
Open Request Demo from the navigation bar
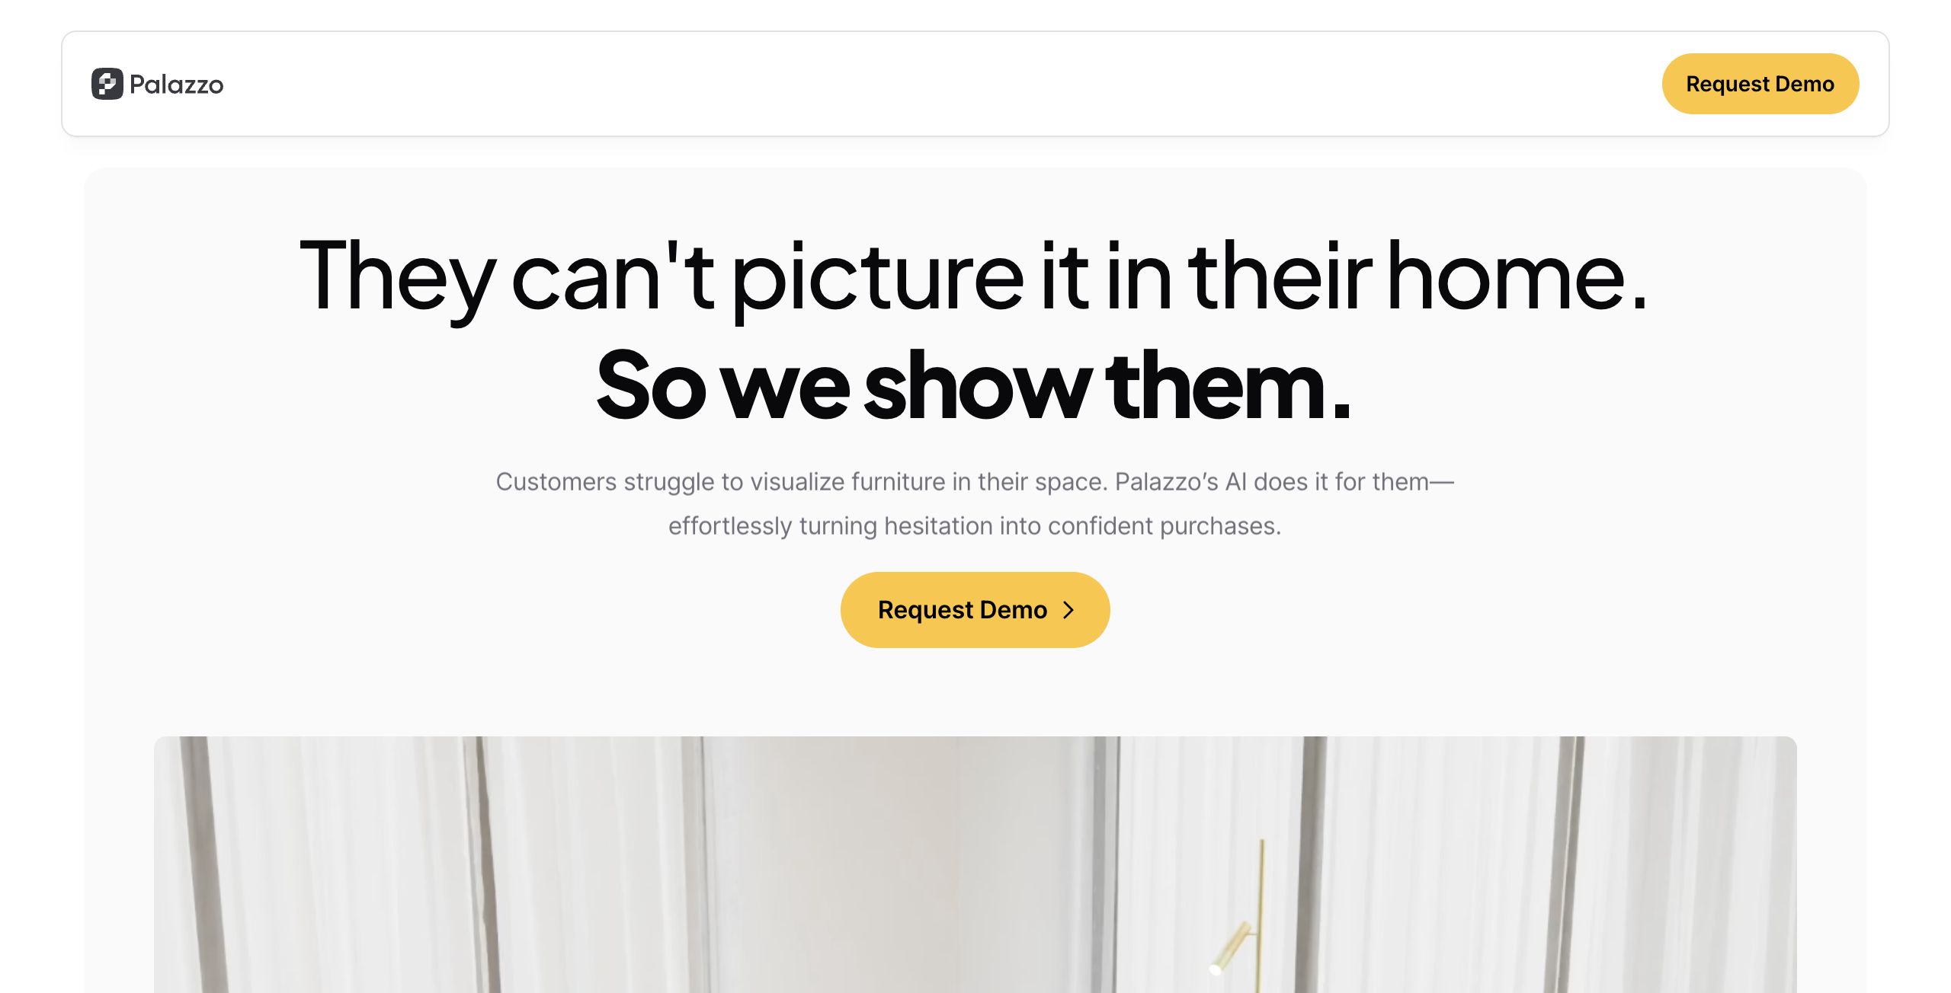click(x=1760, y=84)
